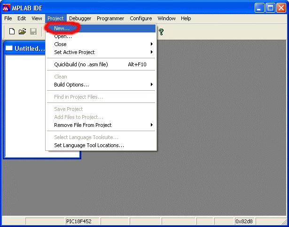Viewport: 289px width, 227px height.
Task: Select Set Language Tool Locations...
Action: click(x=101, y=145)
